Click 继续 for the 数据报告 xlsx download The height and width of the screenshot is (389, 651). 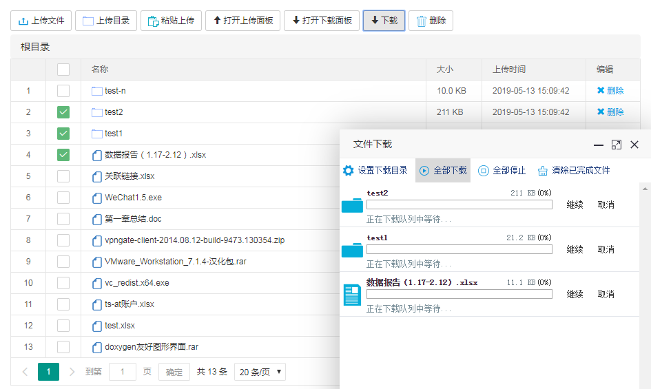click(x=575, y=295)
